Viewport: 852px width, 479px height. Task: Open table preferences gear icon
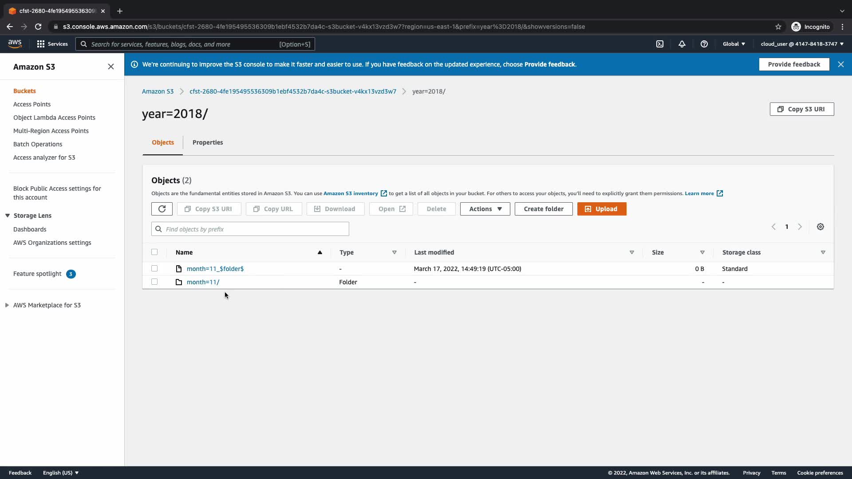click(820, 227)
